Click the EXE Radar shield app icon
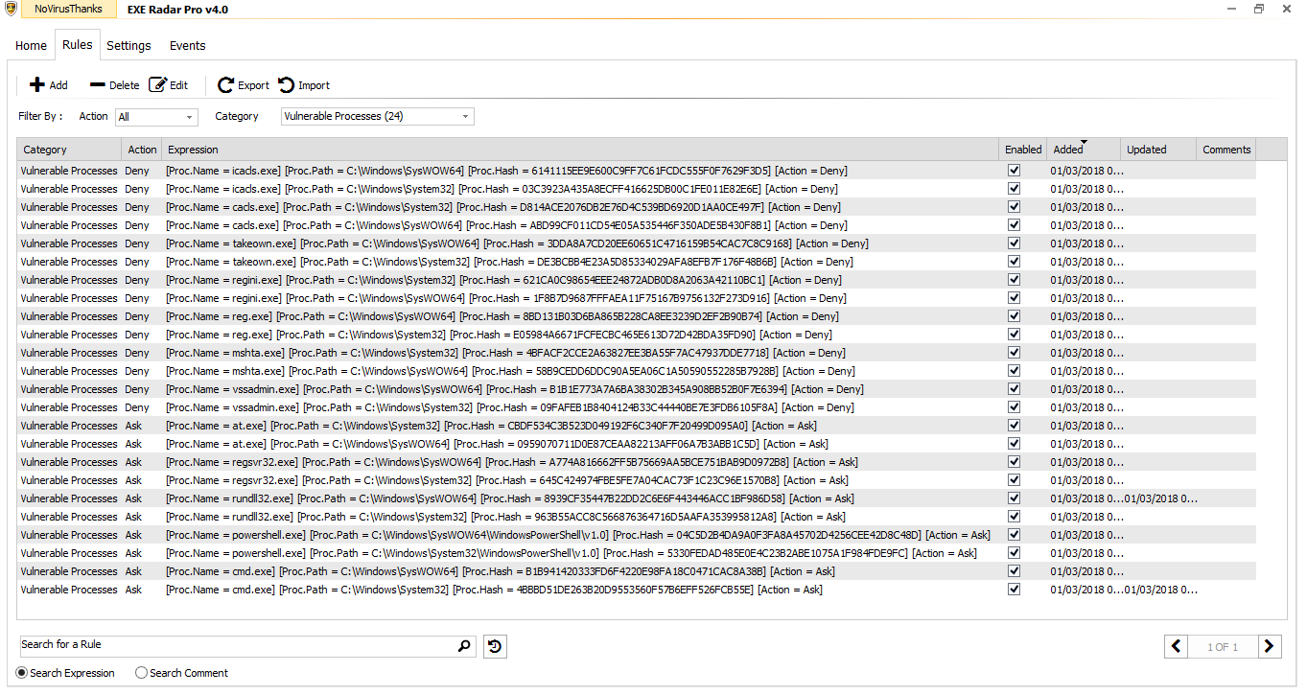Viewport: 1307px width, 695px height. (x=11, y=9)
